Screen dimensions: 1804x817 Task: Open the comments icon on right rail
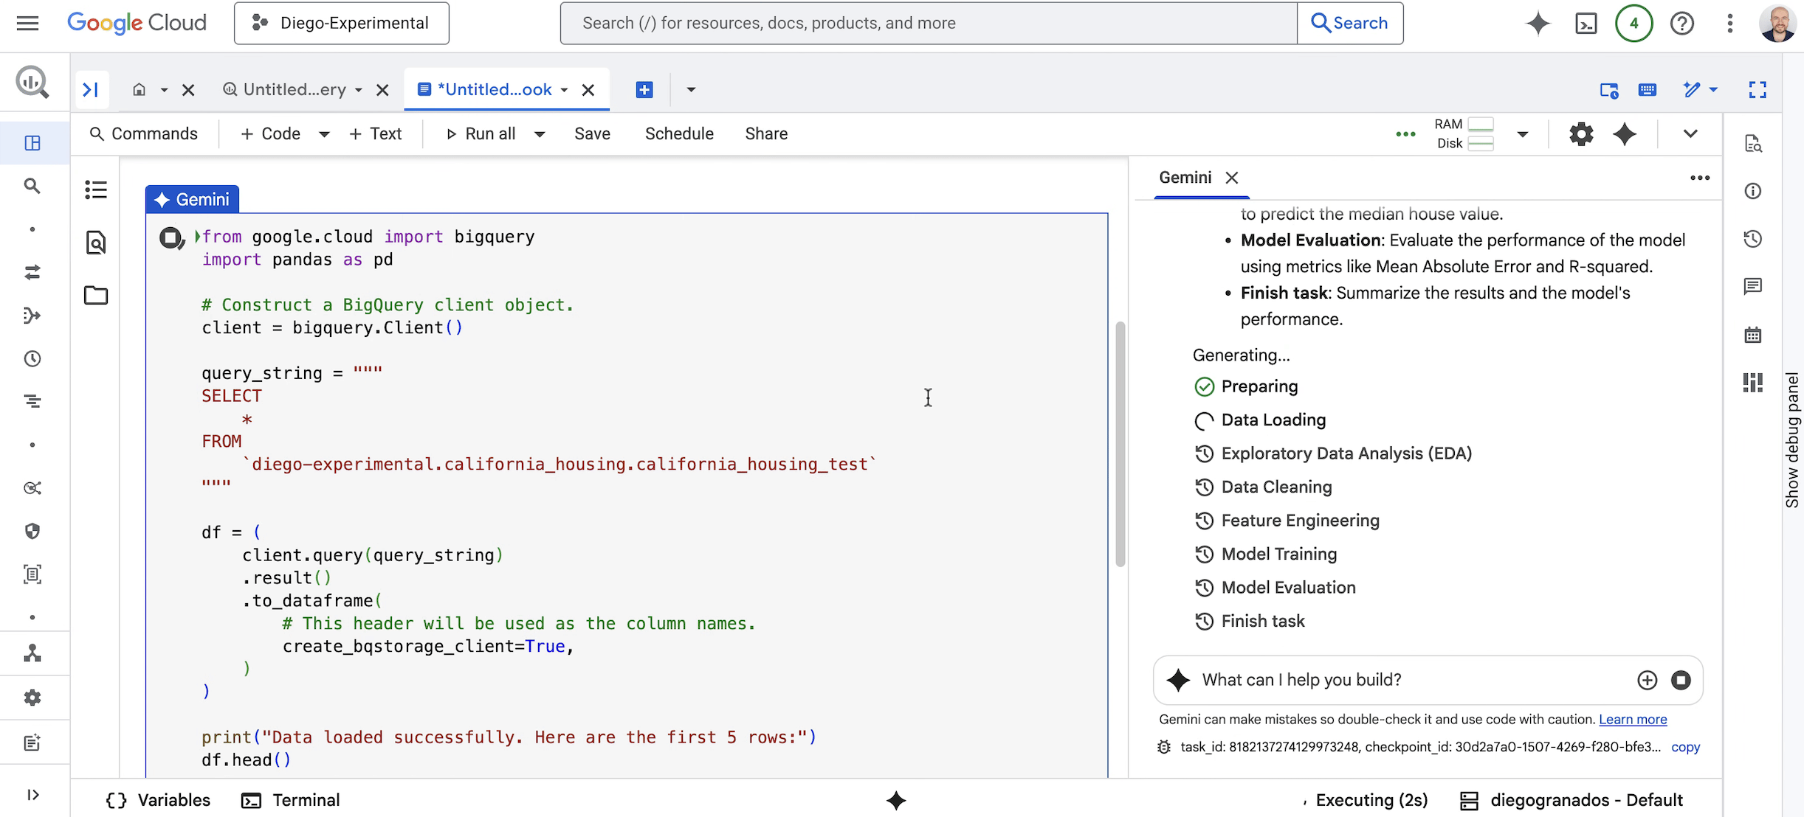click(1753, 286)
